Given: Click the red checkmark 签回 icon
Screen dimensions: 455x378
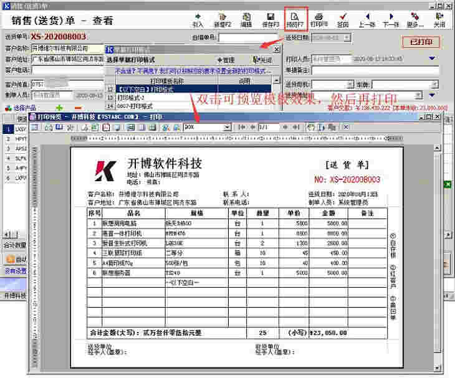Looking at the screenshot, I should [343, 20].
